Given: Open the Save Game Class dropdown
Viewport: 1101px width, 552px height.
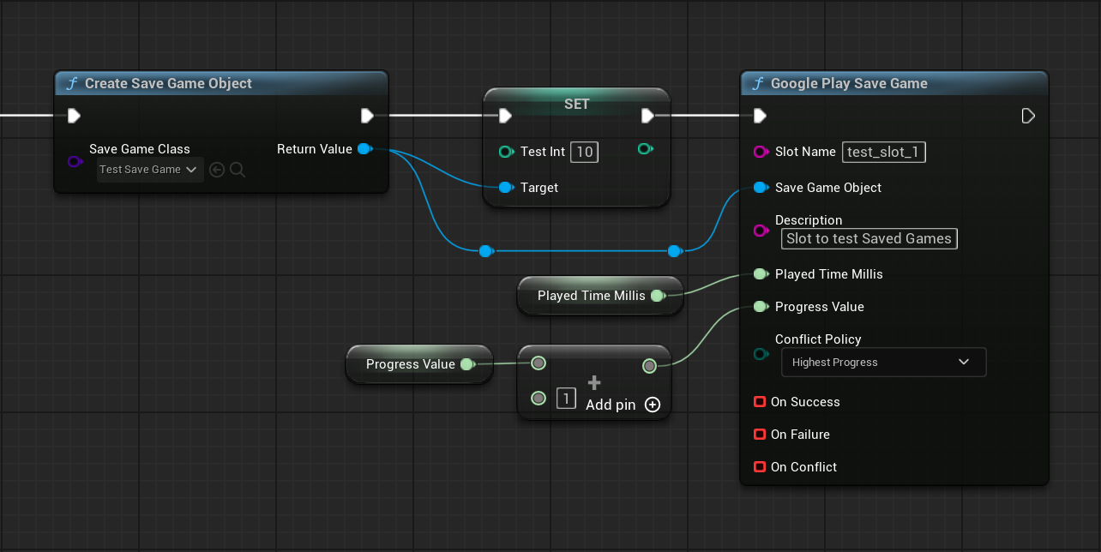Looking at the screenshot, I should (x=150, y=170).
